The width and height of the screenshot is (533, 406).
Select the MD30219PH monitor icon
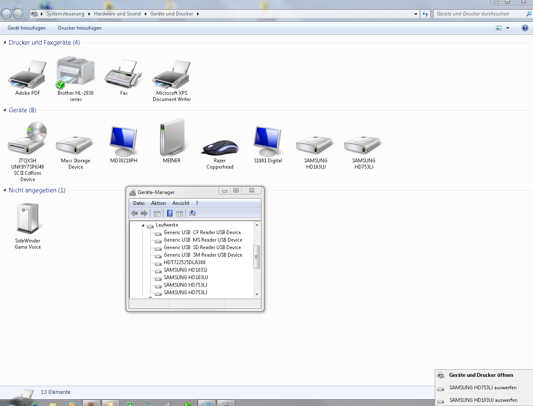point(124,141)
